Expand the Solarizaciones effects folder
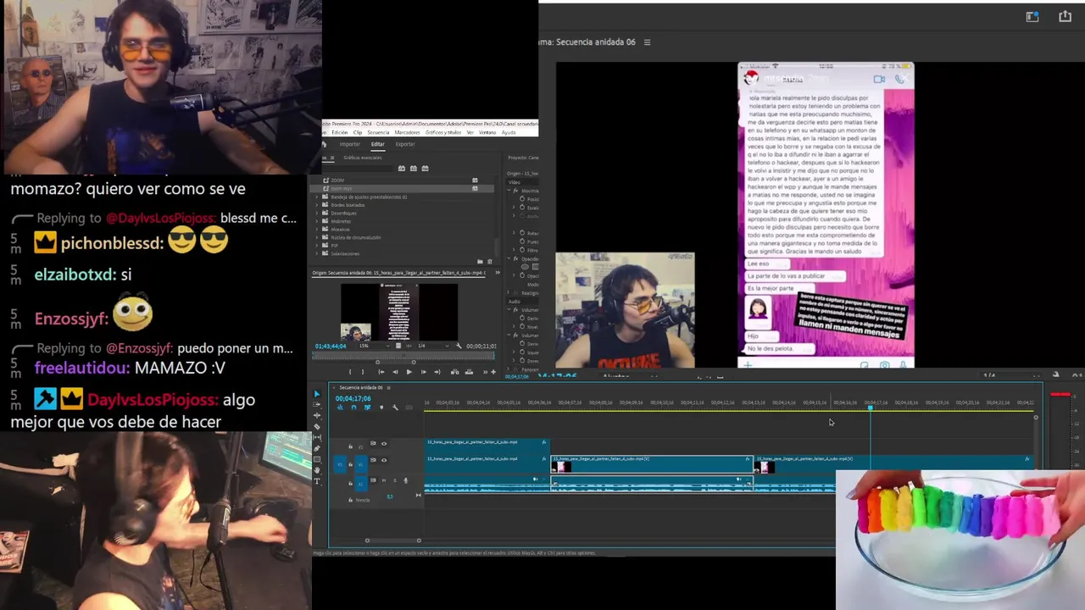The width and height of the screenshot is (1085, 610). click(317, 253)
